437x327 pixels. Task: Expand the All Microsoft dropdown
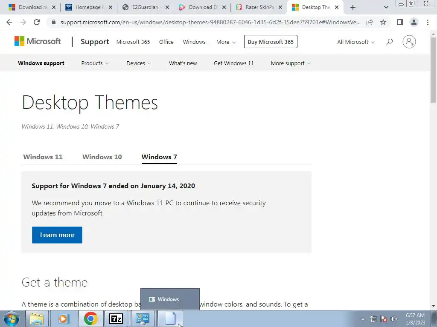(356, 42)
